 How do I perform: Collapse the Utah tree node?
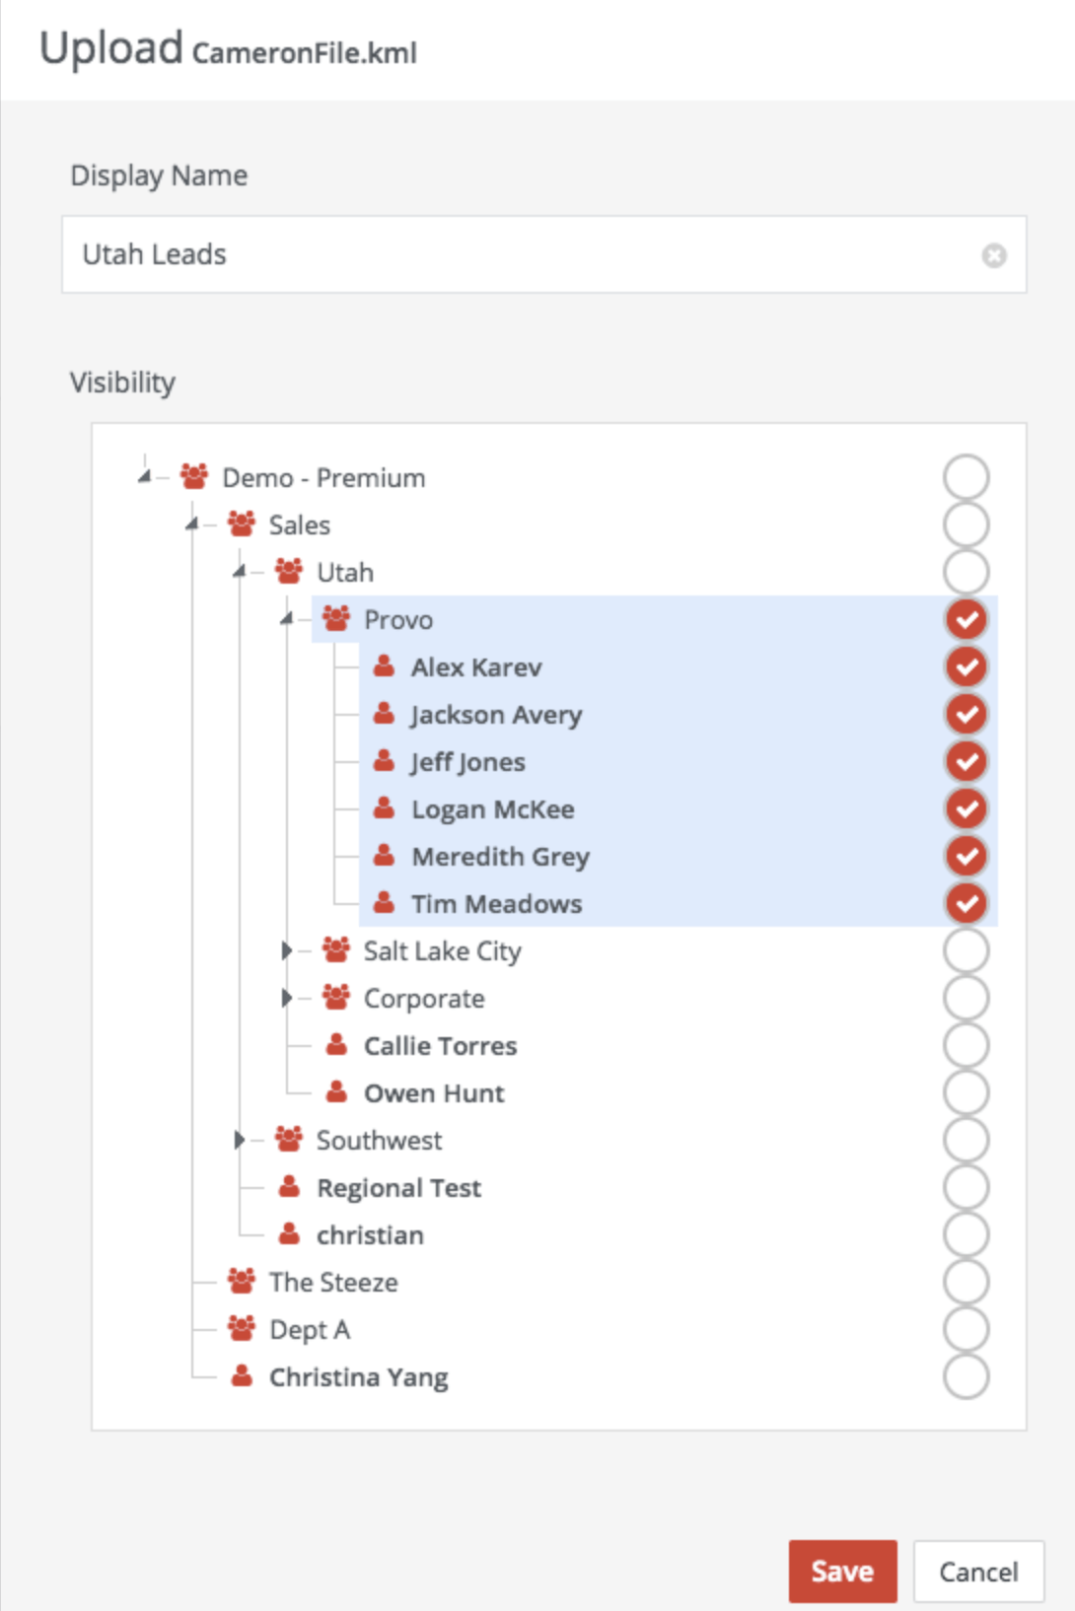coord(240,572)
